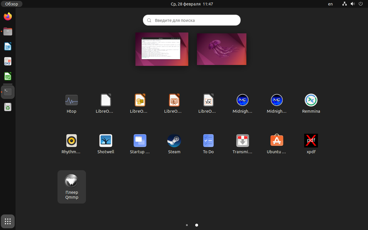Screen dimensions: 368x230
Task: Launch Transmission torrent client
Action: 243,144
